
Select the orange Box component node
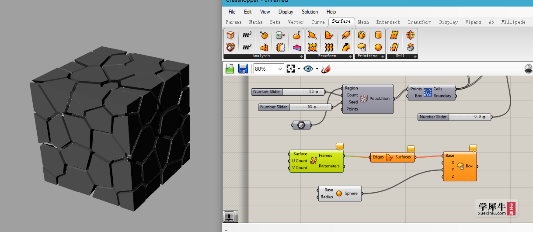pos(460,166)
